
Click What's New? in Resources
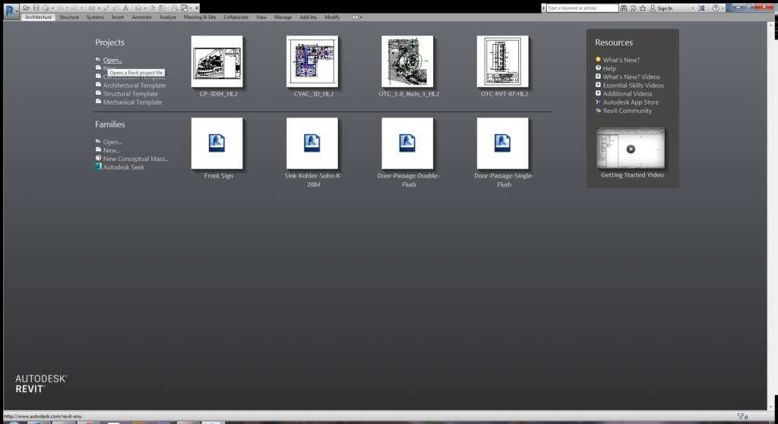621,60
